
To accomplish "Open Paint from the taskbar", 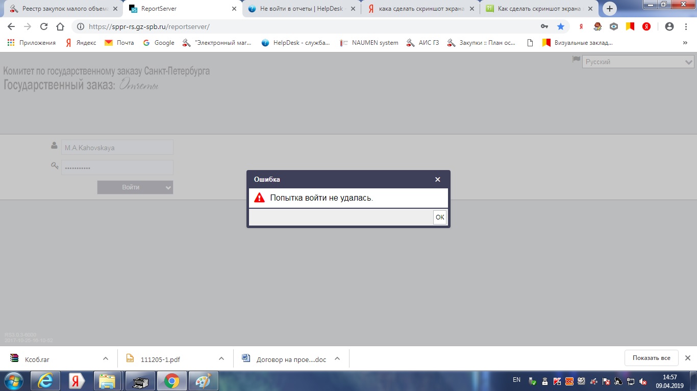I will click(x=203, y=381).
